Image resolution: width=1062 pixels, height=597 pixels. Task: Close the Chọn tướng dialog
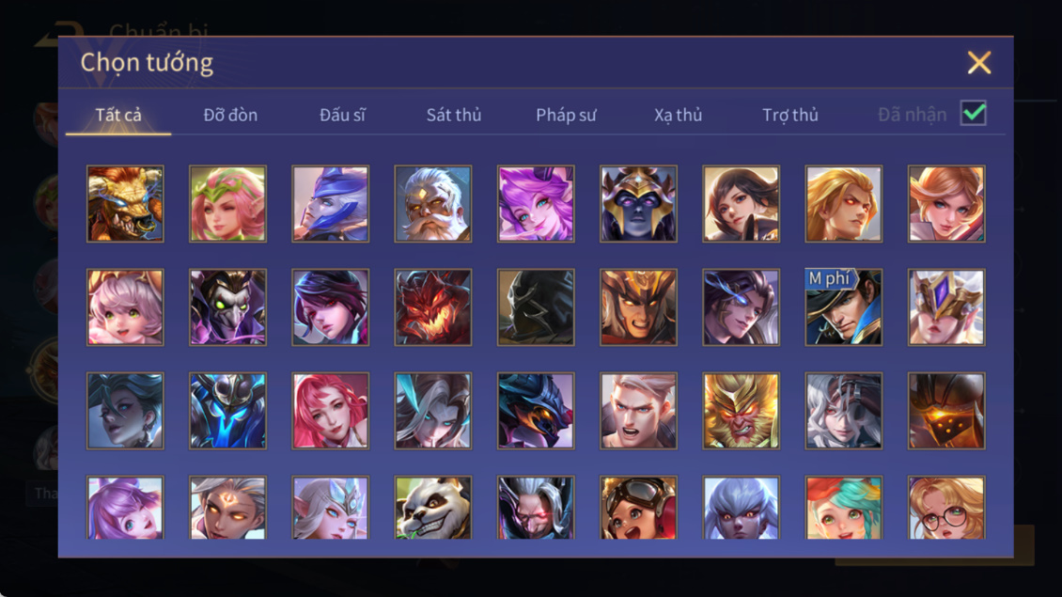pos(978,63)
